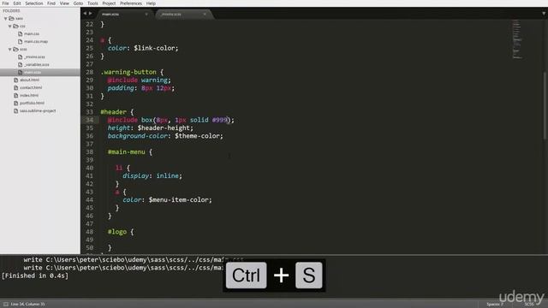548x308 pixels.
Task: Open the Selection menu
Action: [x=34, y=3]
